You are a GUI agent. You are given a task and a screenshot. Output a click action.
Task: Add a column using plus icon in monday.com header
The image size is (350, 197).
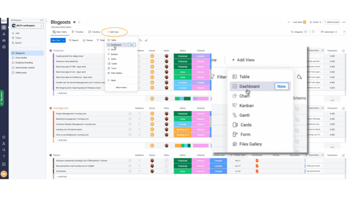coord(343,108)
